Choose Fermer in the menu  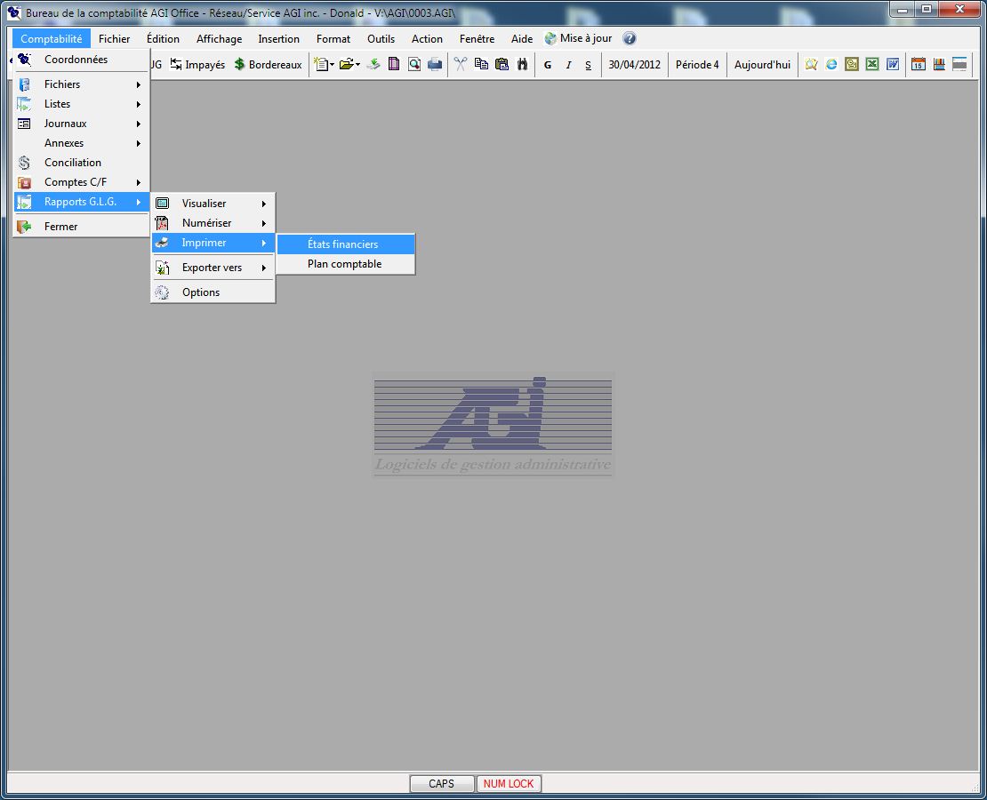pyautogui.click(x=81, y=227)
